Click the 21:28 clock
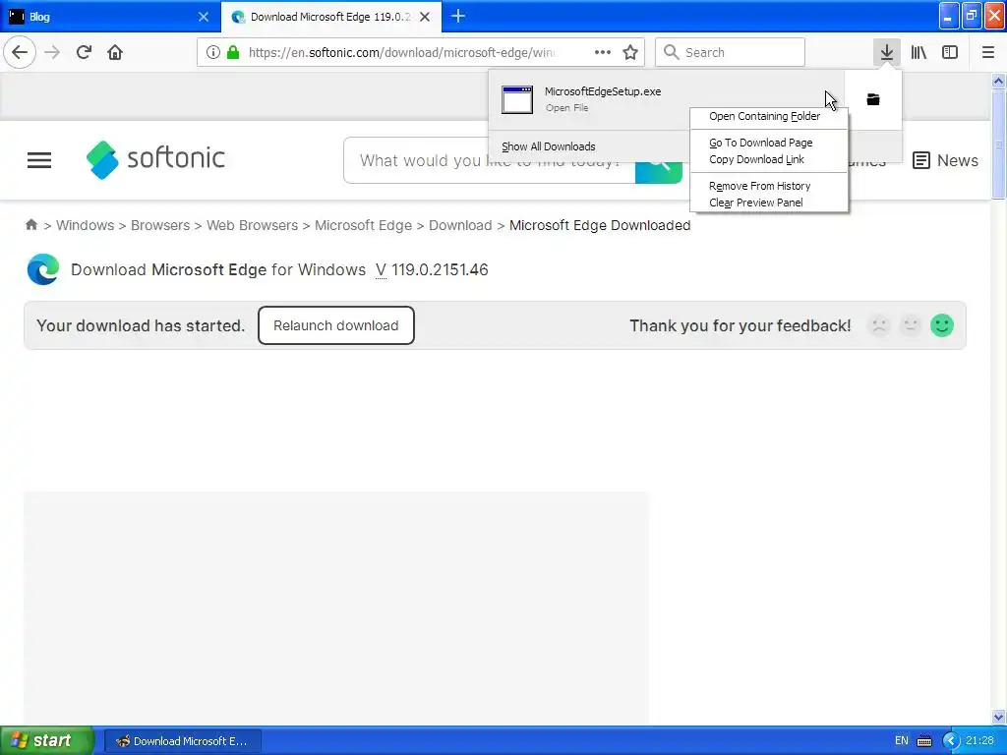The width and height of the screenshot is (1007, 755). [979, 741]
